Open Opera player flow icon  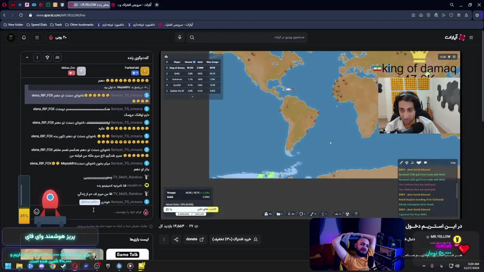[x=444, y=15]
